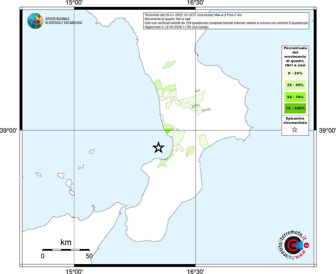Click the right 39°00' latitude label
The image size is (336, 274).
point(327,131)
